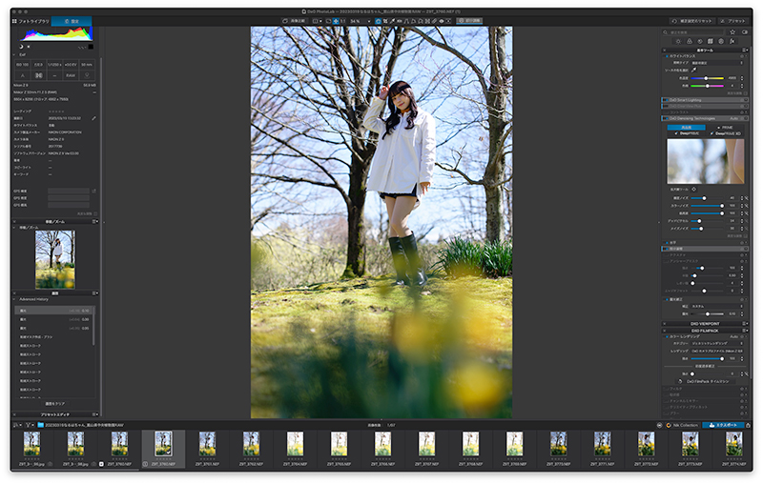Toggle DxO Denoising Technologies on/off
The image size is (763, 484).
pyautogui.click(x=667, y=118)
